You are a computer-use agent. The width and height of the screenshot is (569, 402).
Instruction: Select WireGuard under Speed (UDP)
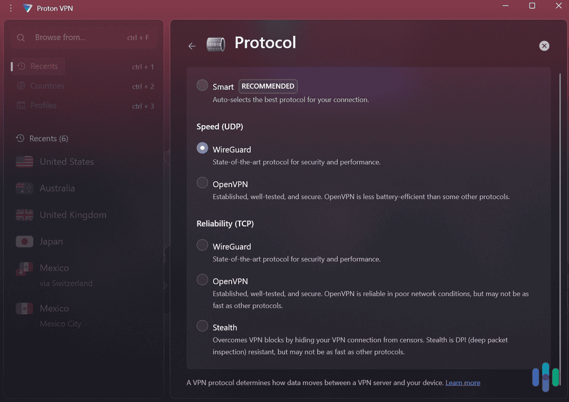point(202,147)
